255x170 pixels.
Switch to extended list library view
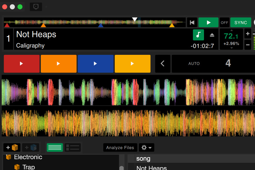(x=73, y=147)
